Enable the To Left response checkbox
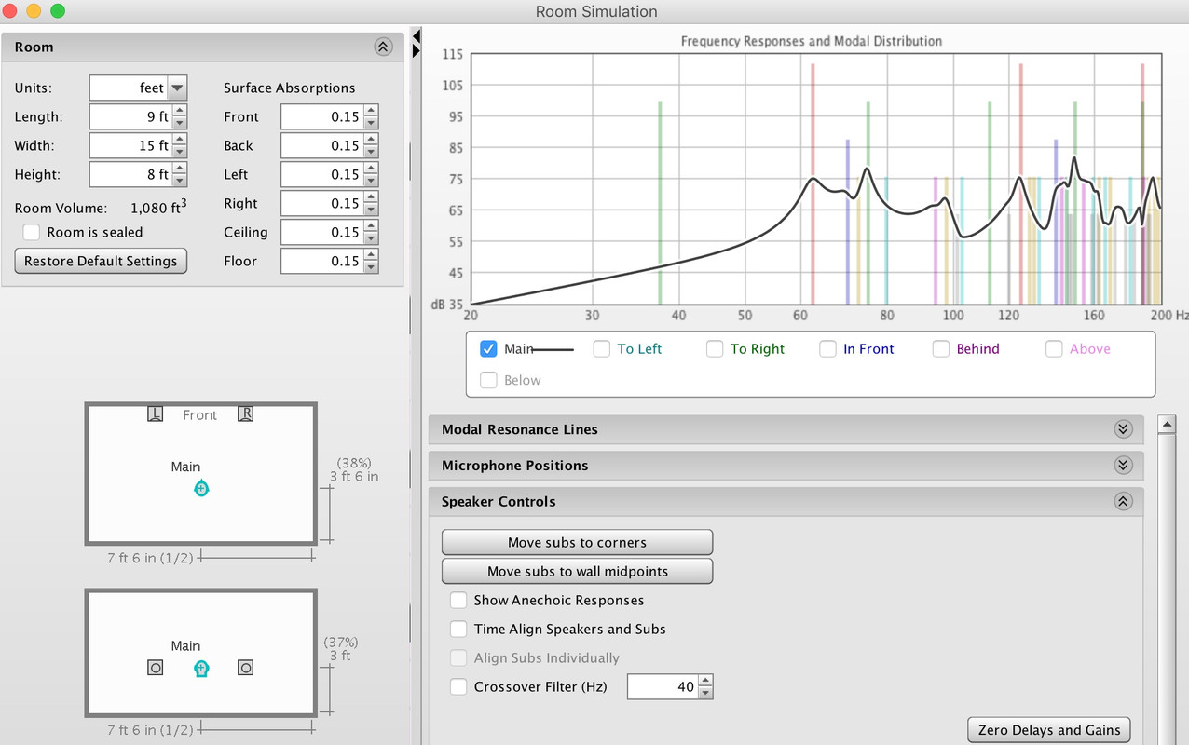Image resolution: width=1189 pixels, height=745 pixels. (x=602, y=348)
